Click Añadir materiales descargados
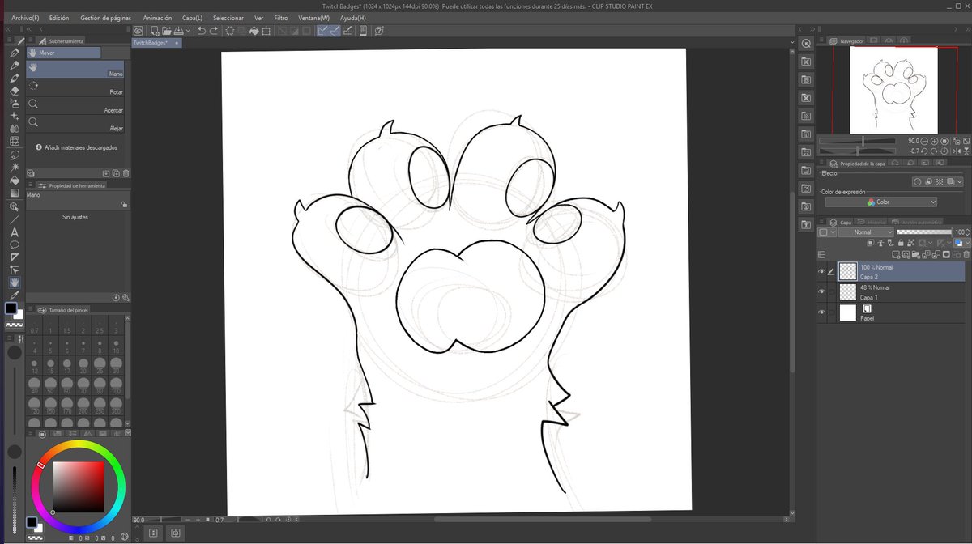 [x=75, y=147]
